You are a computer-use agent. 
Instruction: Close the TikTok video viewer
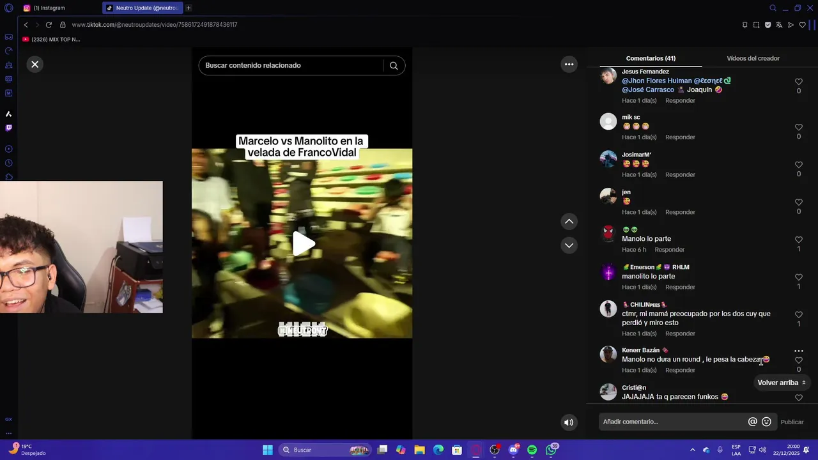[x=35, y=64]
